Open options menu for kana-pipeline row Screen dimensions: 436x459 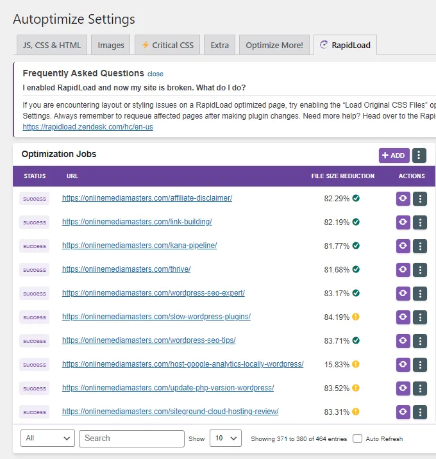pyautogui.click(x=420, y=246)
